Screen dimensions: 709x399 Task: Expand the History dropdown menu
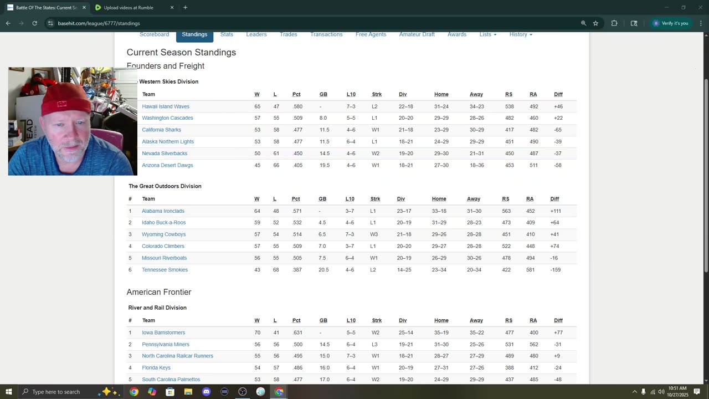pos(521,34)
